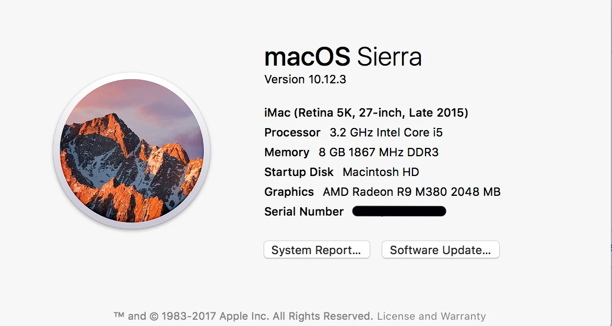Click the Startup Disk label
This screenshot has height=326, width=612.
pos(299,172)
